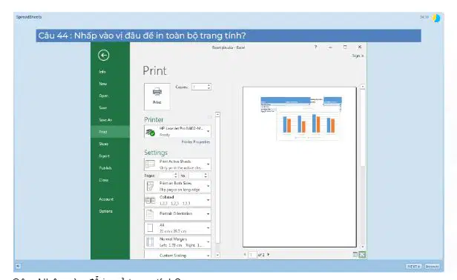Screen dimensions: 457x280
Task: Click the Show Margins icon
Action: point(355,255)
